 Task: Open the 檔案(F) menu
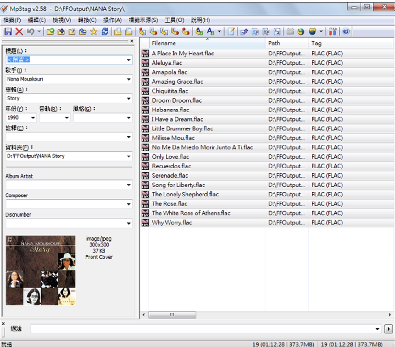(12, 20)
